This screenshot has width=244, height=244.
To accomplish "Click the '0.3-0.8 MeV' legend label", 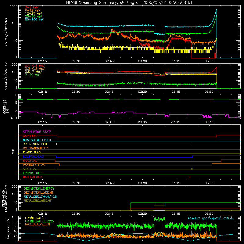I will (x=35, y=69).
